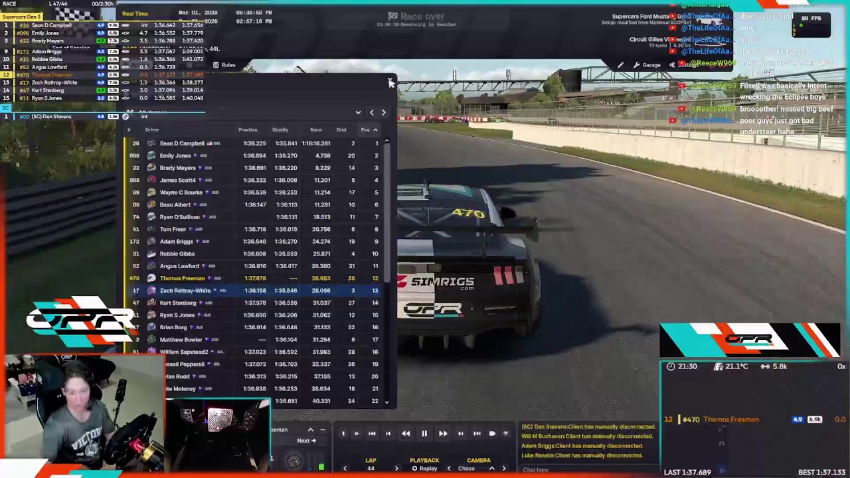
Task: Jump to the end of replay
Action: point(477,434)
